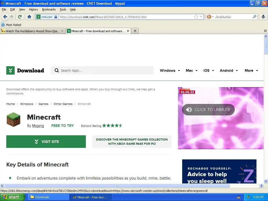The width and height of the screenshot is (268, 201).
Task: Bookmark this page with the star icon
Action: (x=196, y=17)
